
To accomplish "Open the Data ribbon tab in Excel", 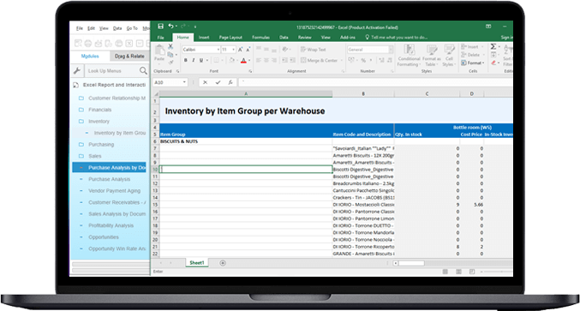I will click(284, 38).
